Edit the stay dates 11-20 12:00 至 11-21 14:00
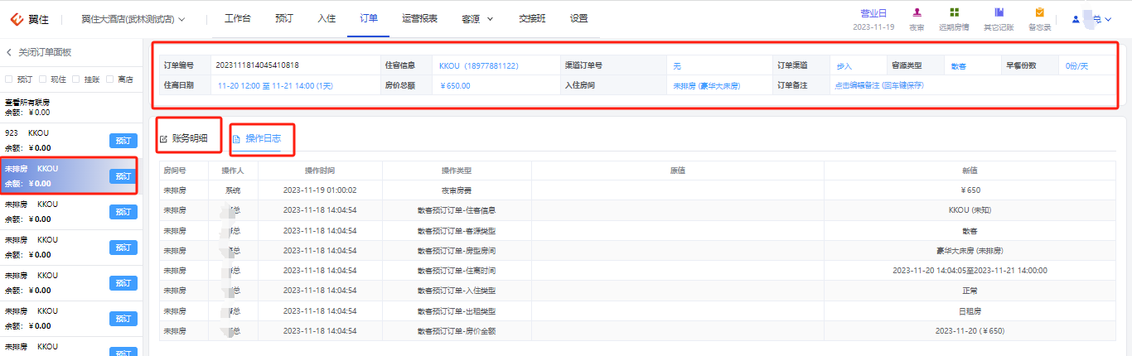The image size is (1132, 356). [x=274, y=85]
